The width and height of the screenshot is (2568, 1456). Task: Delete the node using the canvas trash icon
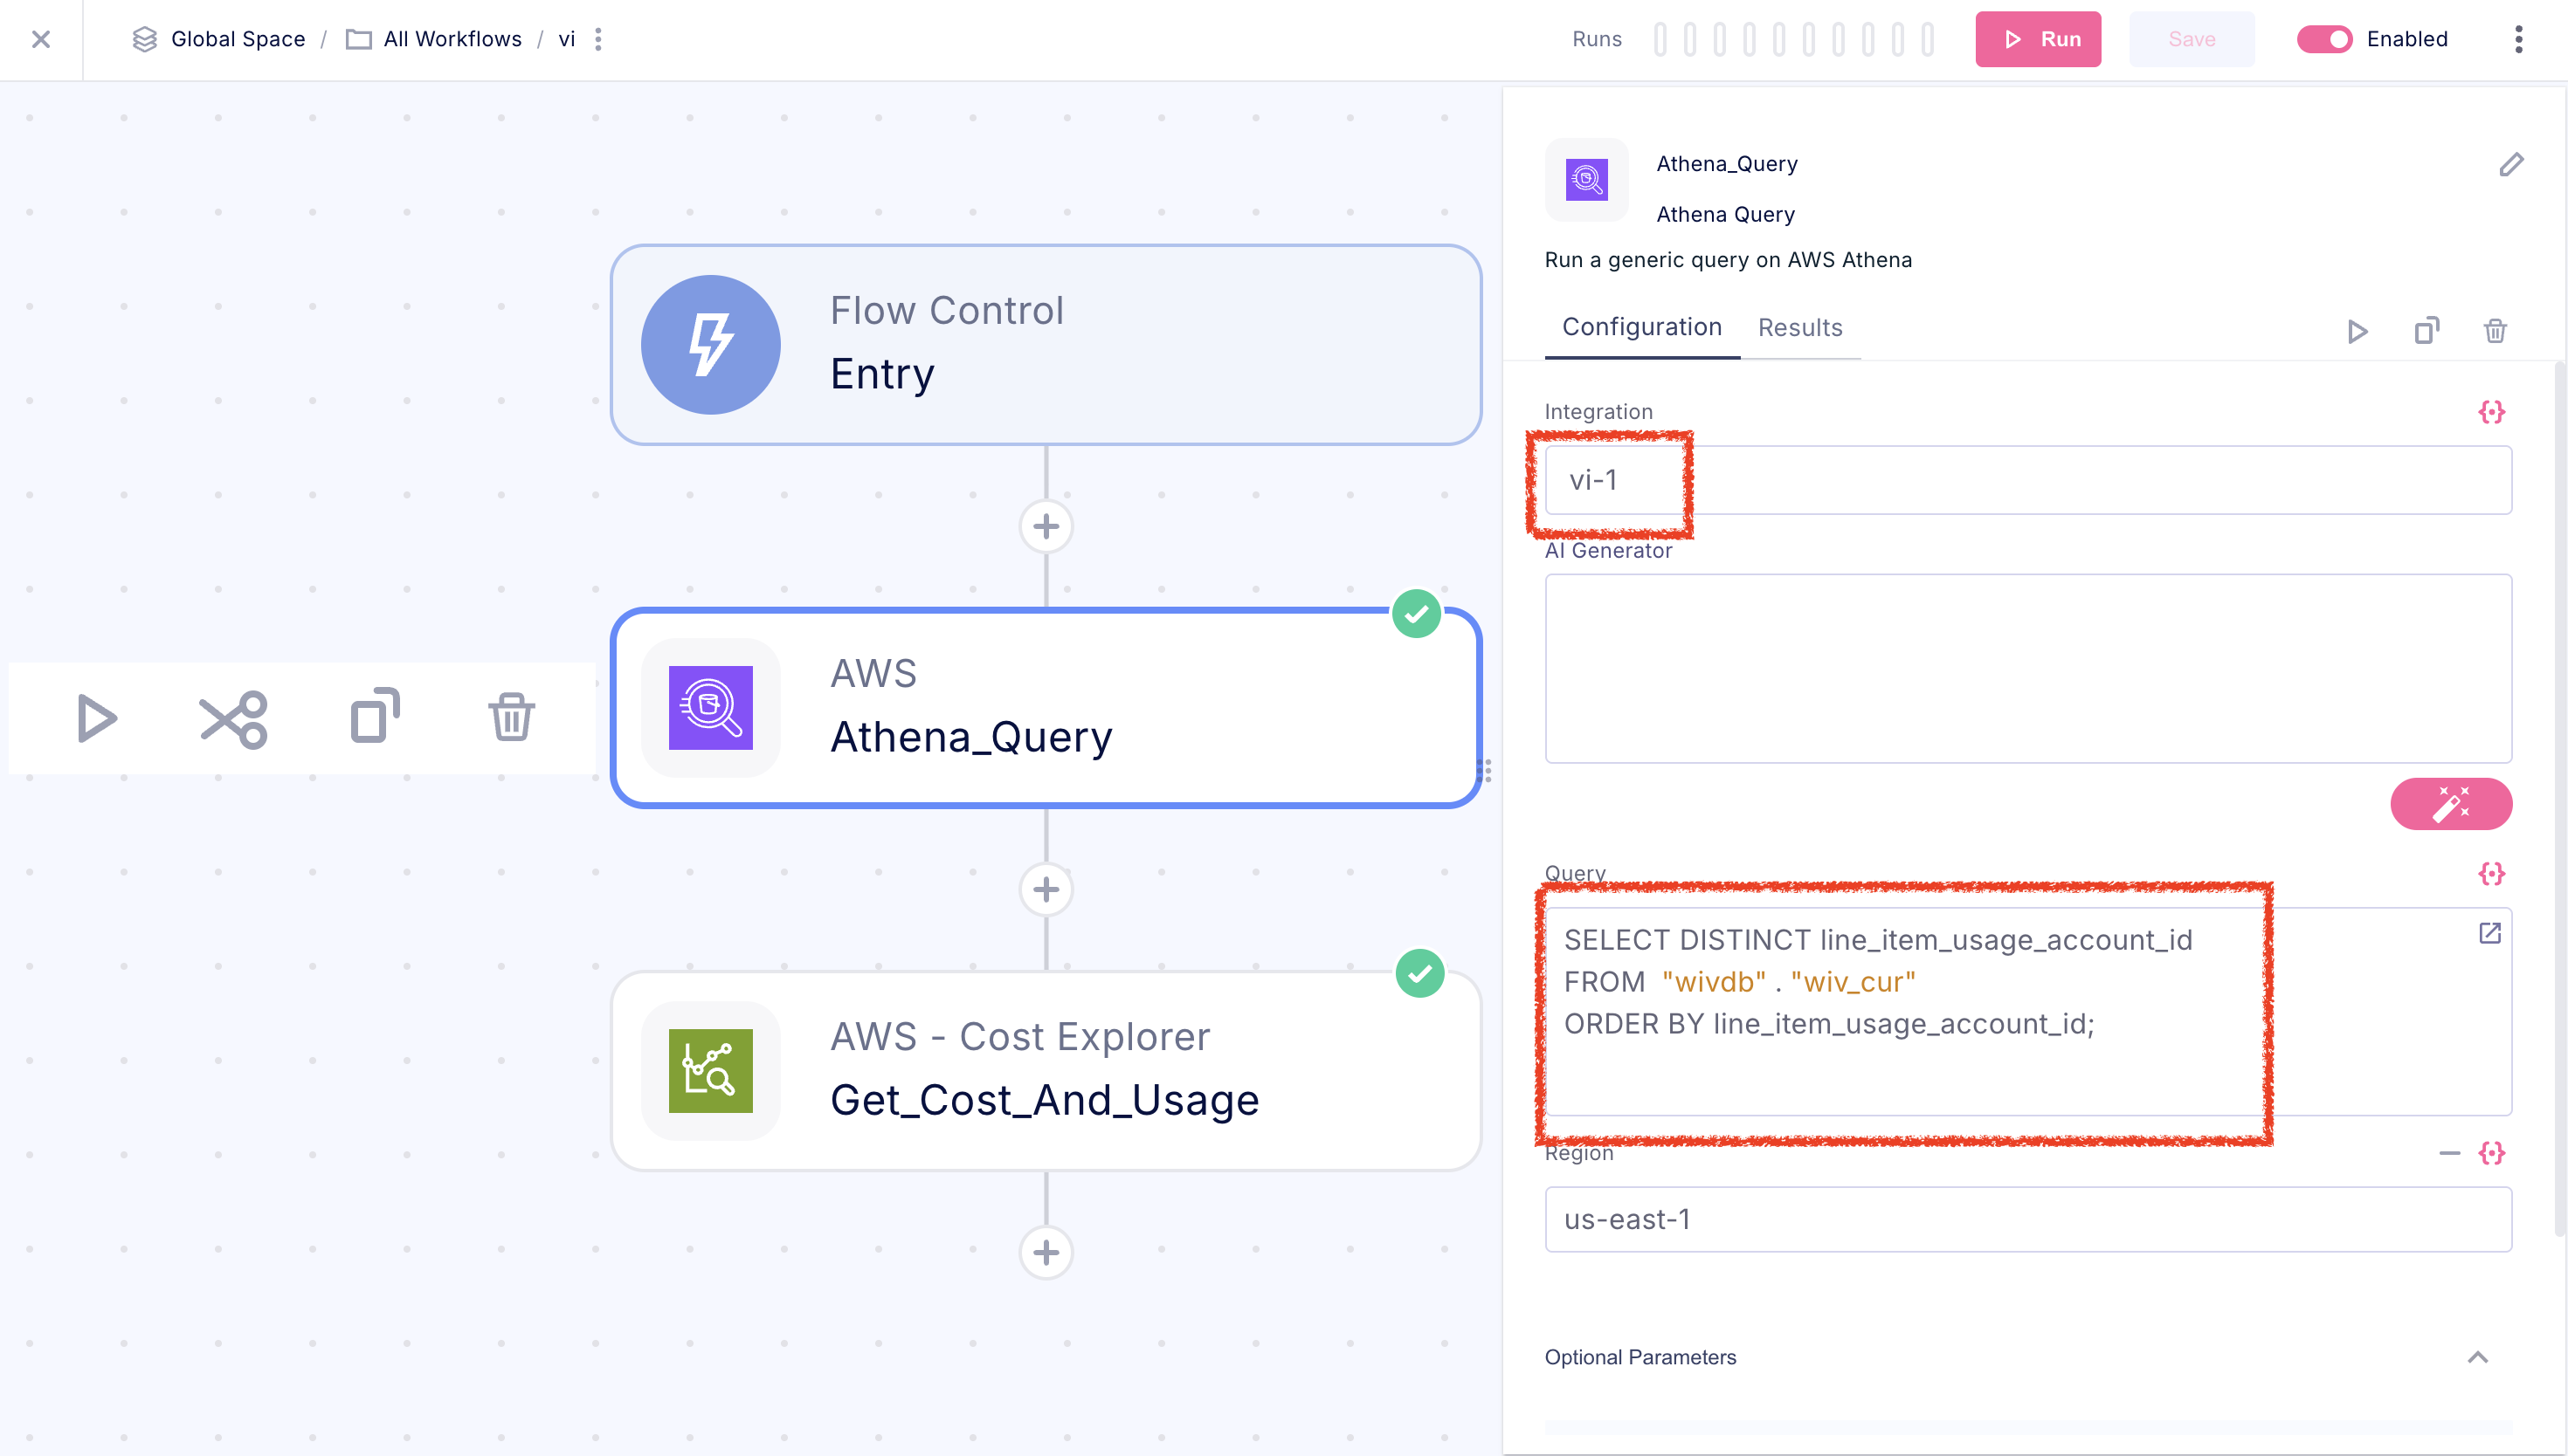coord(510,718)
